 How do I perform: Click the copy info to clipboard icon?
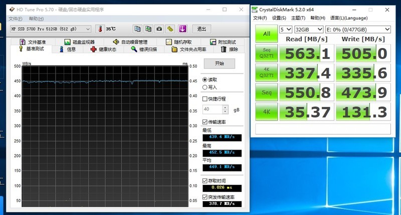click(137, 29)
